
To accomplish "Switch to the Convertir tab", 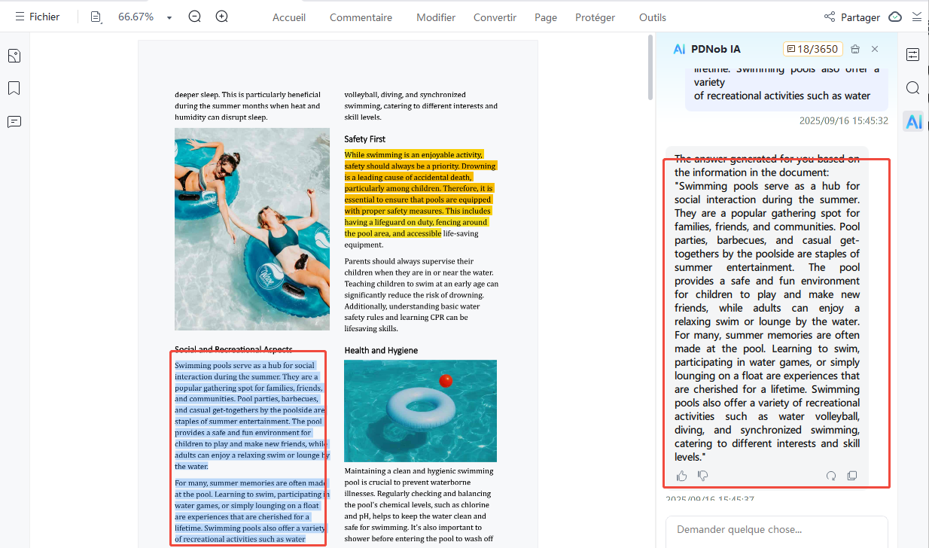I will tap(495, 17).
